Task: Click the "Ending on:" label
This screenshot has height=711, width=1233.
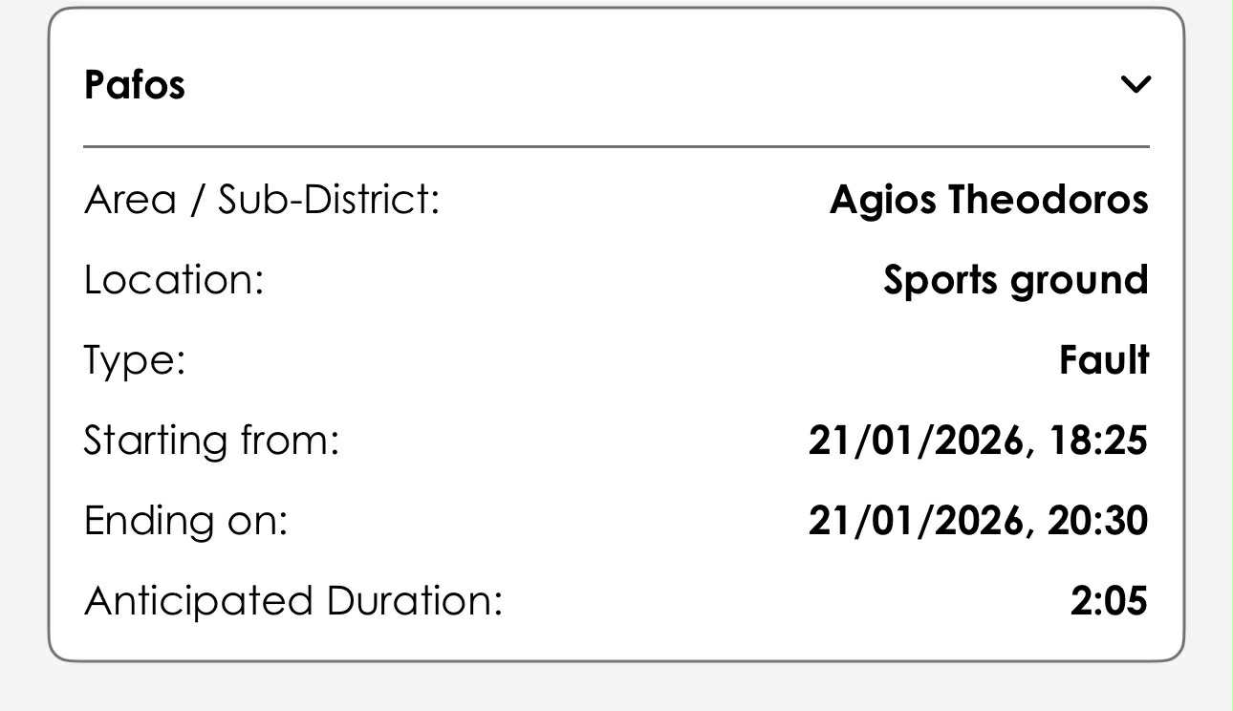Action: 185,521
